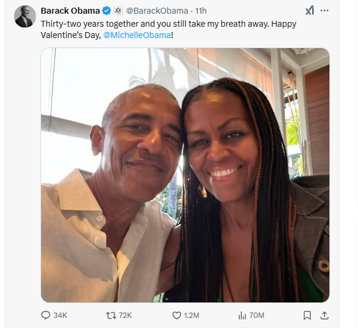Toggle the bookmark icon on post
Screen dimensions: 358x328
[307, 315]
